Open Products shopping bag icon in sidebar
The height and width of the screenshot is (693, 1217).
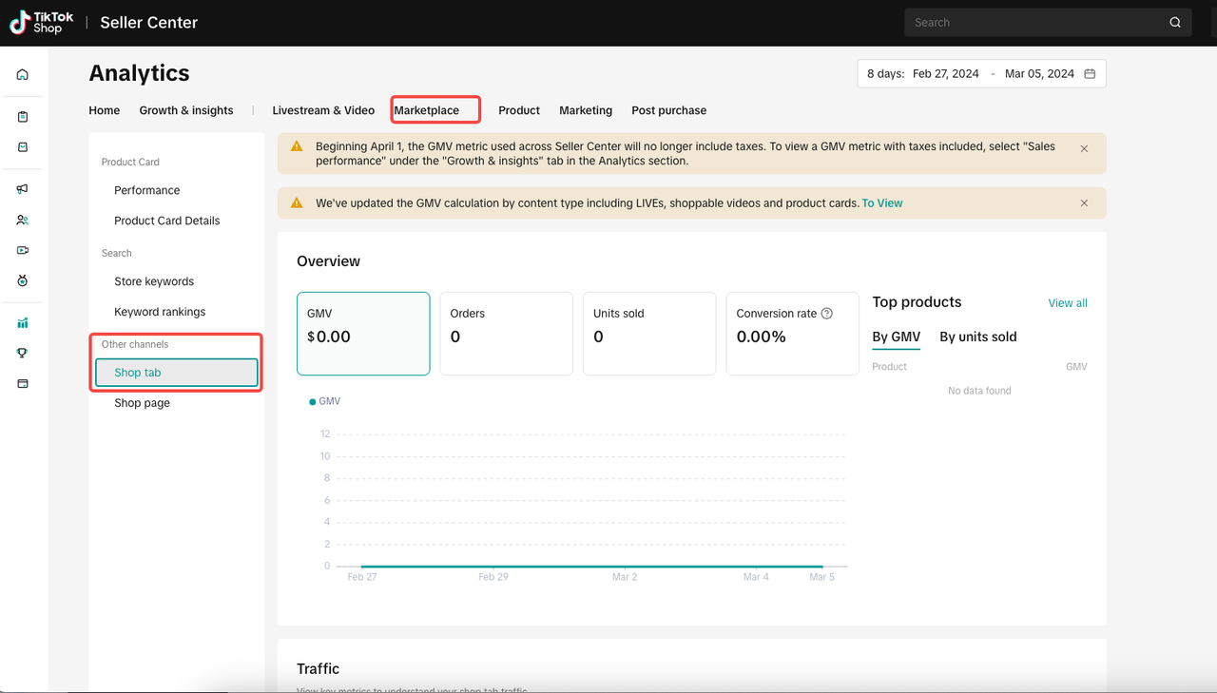tap(23, 147)
